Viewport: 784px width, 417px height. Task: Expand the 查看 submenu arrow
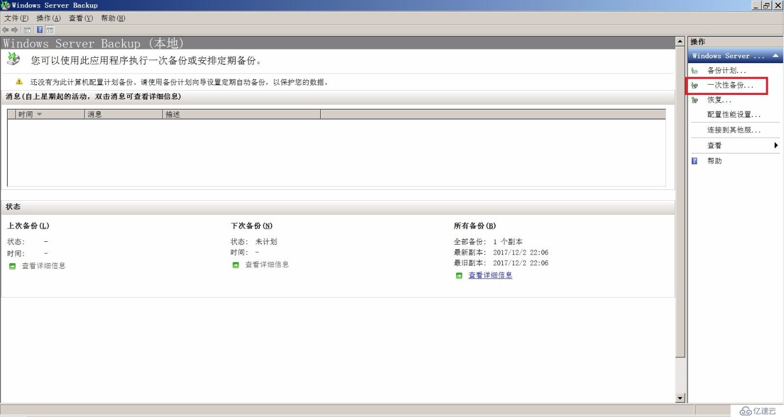point(776,145)
